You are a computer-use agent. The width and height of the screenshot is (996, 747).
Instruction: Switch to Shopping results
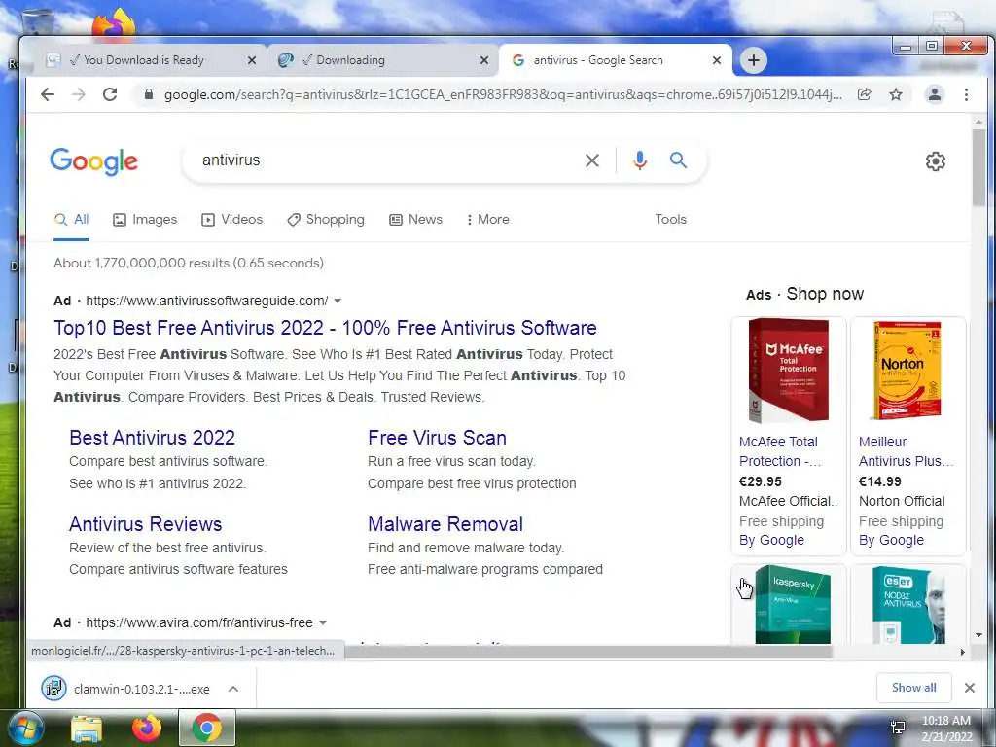point(325,220)
